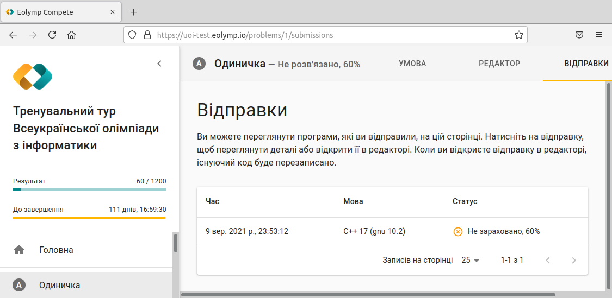
Task: Click the browser forward arrow
Action: [33, 35]
